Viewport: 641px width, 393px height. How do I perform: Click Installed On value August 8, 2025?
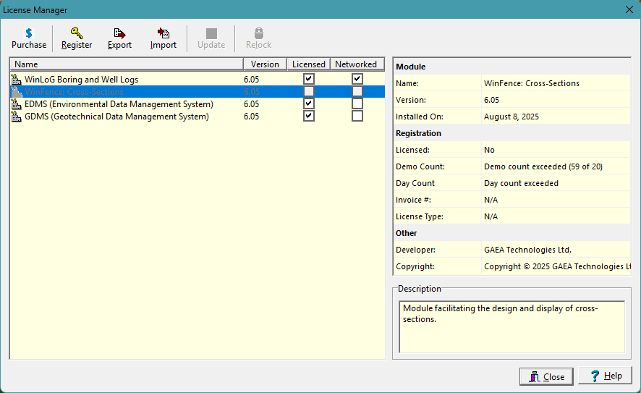[x=511, y=117]
